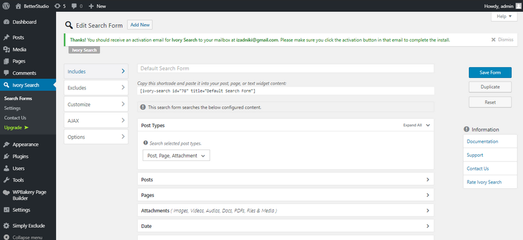Click the plus New icon in admin bar
This screenshot has width=523, height=240.
91,6
